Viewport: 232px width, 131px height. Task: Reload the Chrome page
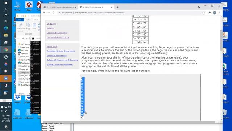coord(54,13)
